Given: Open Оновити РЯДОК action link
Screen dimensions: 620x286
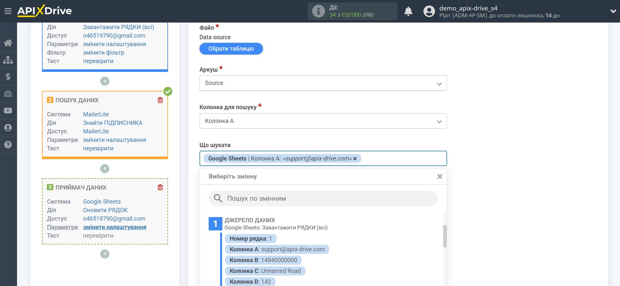Looking at the screenshot, I should pos(105,210).
